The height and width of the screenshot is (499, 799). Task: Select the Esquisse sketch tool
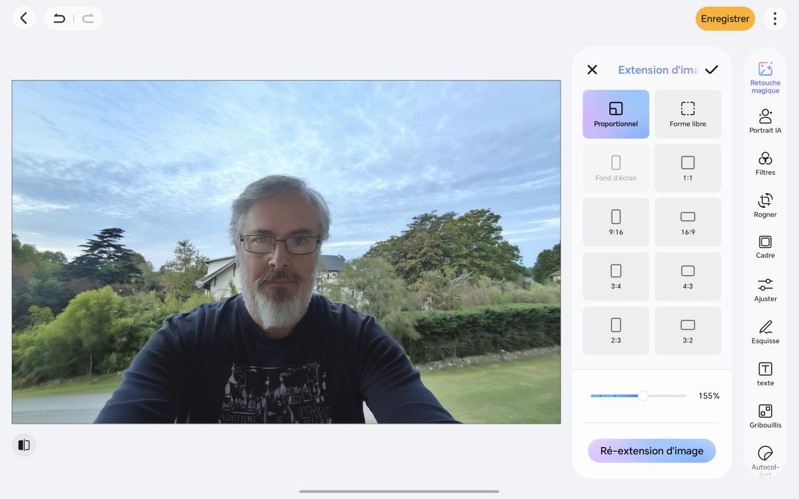[765, 332]
